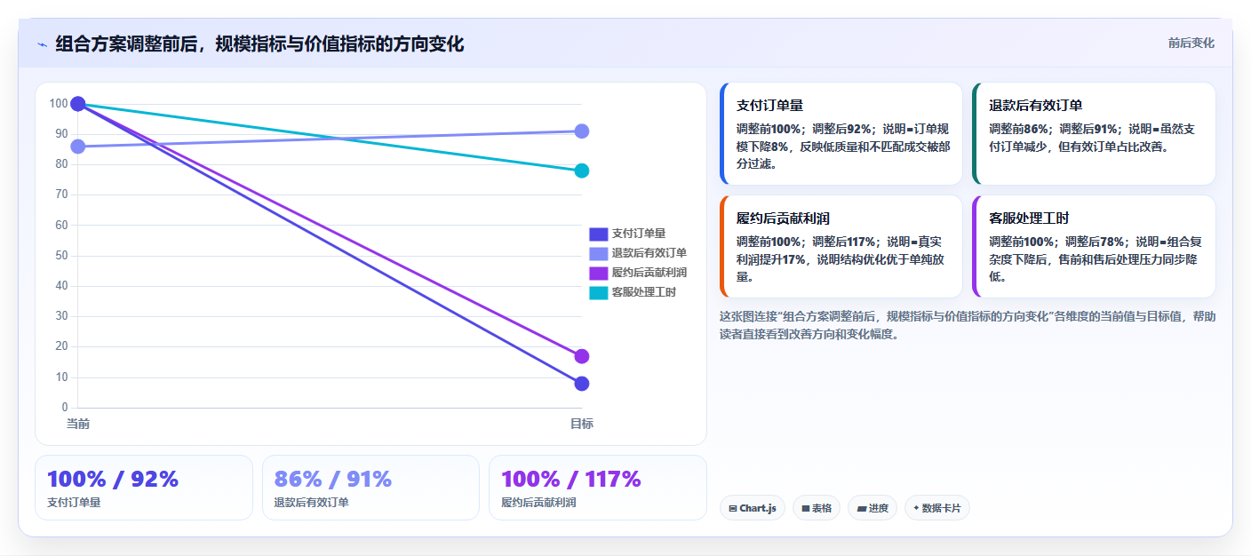
Task: Click the 86% / 91% stat value
Action: coord(333,479)
